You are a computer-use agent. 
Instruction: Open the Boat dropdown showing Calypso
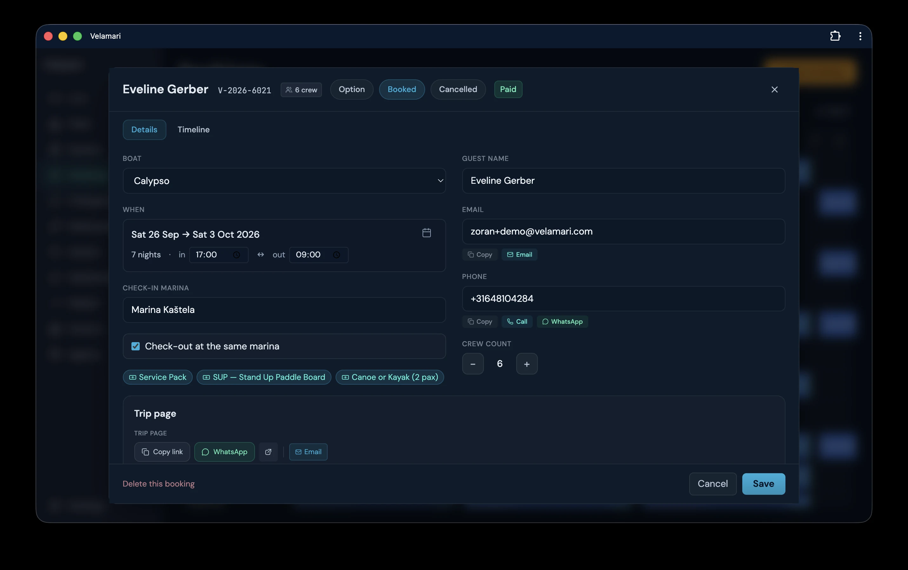(284, 181)
